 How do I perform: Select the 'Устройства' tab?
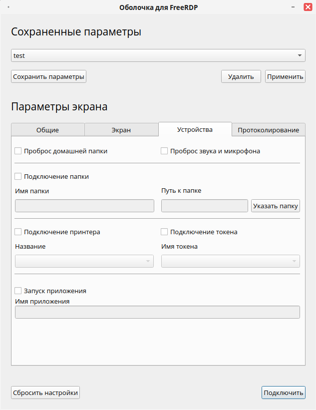tap(195, 129)
